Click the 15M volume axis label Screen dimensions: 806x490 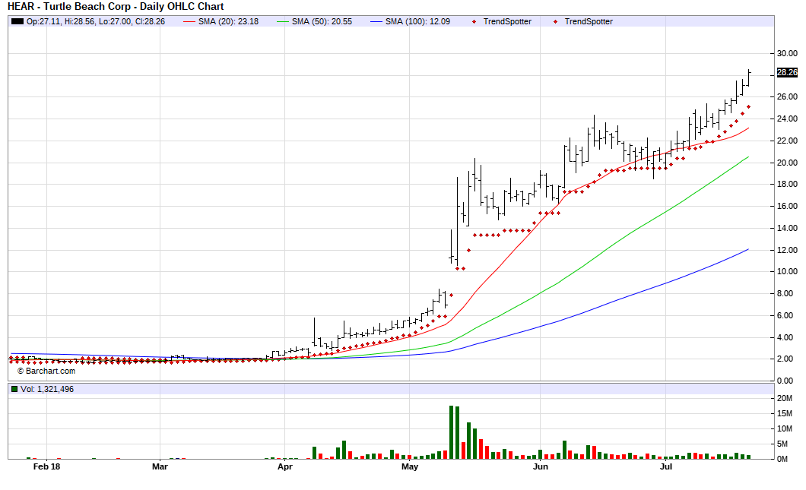(x=785, y=413)
